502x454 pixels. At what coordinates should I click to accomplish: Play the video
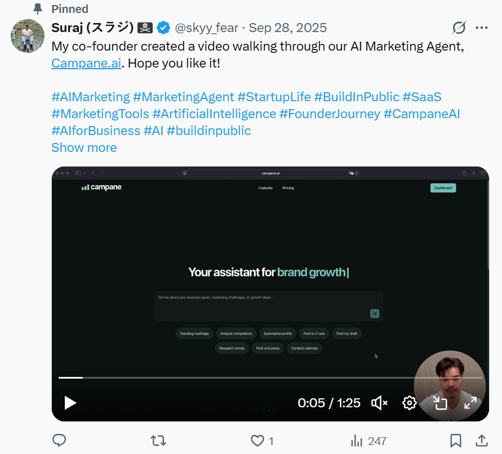click(70, 403)
